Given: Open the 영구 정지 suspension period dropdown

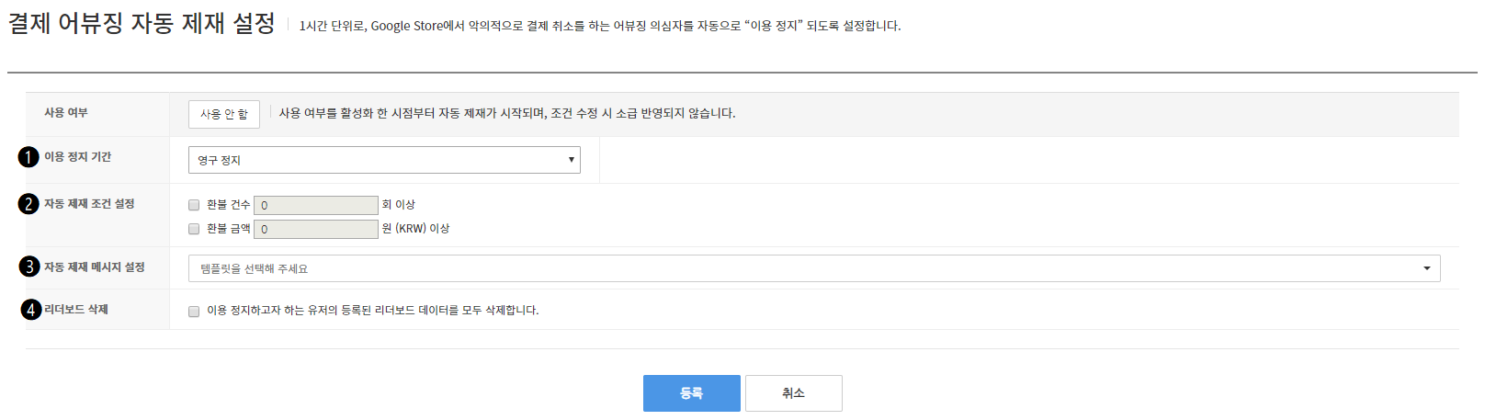Looking at the screenshot, I should [384, 160].
